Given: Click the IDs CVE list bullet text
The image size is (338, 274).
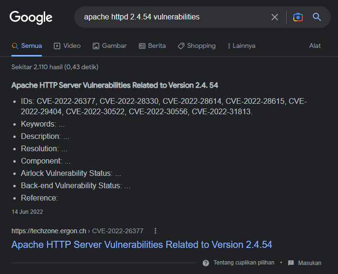Looking at the screenshot, I should 164,106.
